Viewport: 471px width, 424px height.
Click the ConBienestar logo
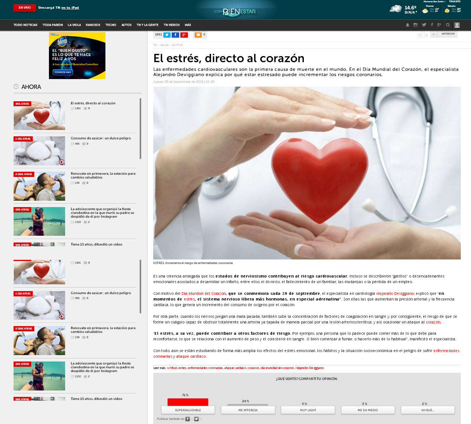click(235, 12)
